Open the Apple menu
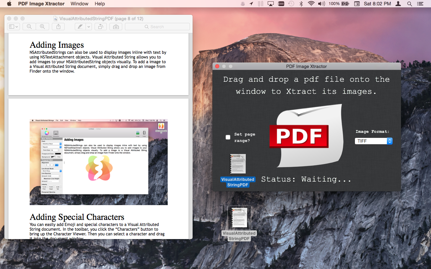 (9, 4)
